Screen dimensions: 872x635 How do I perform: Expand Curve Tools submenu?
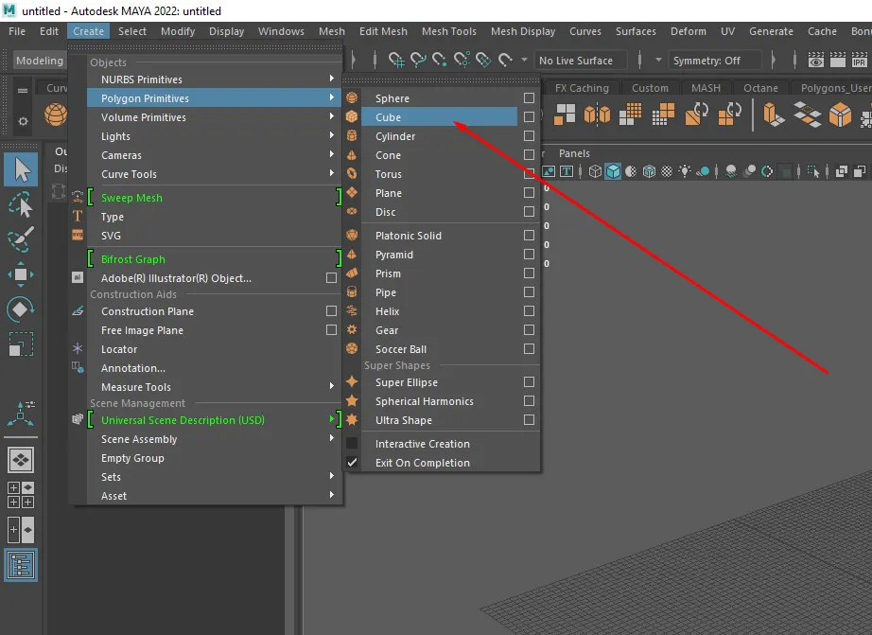pyautogui.click(x=214, y=173)
